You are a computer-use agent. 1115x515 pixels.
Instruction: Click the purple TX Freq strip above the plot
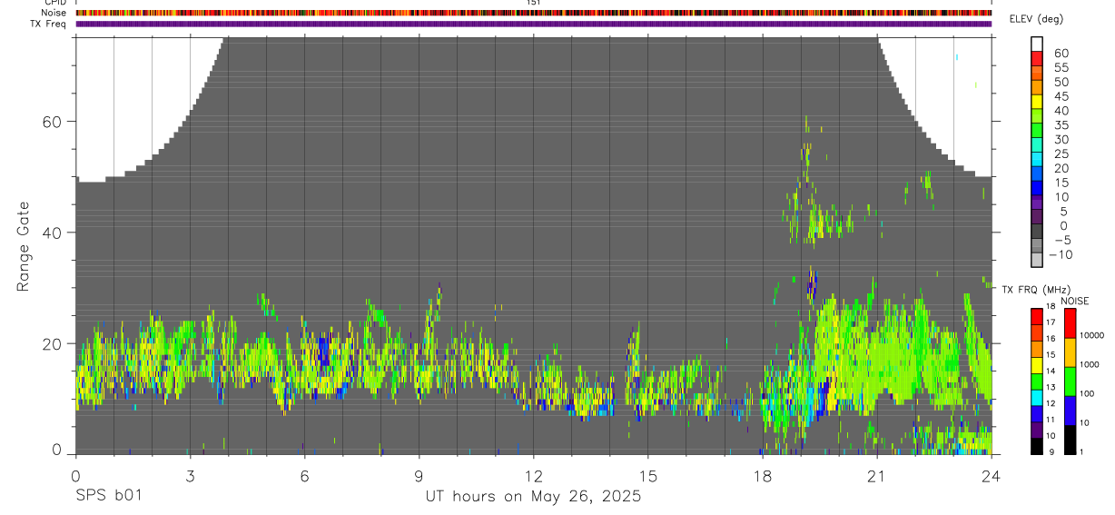coord(534,24)
